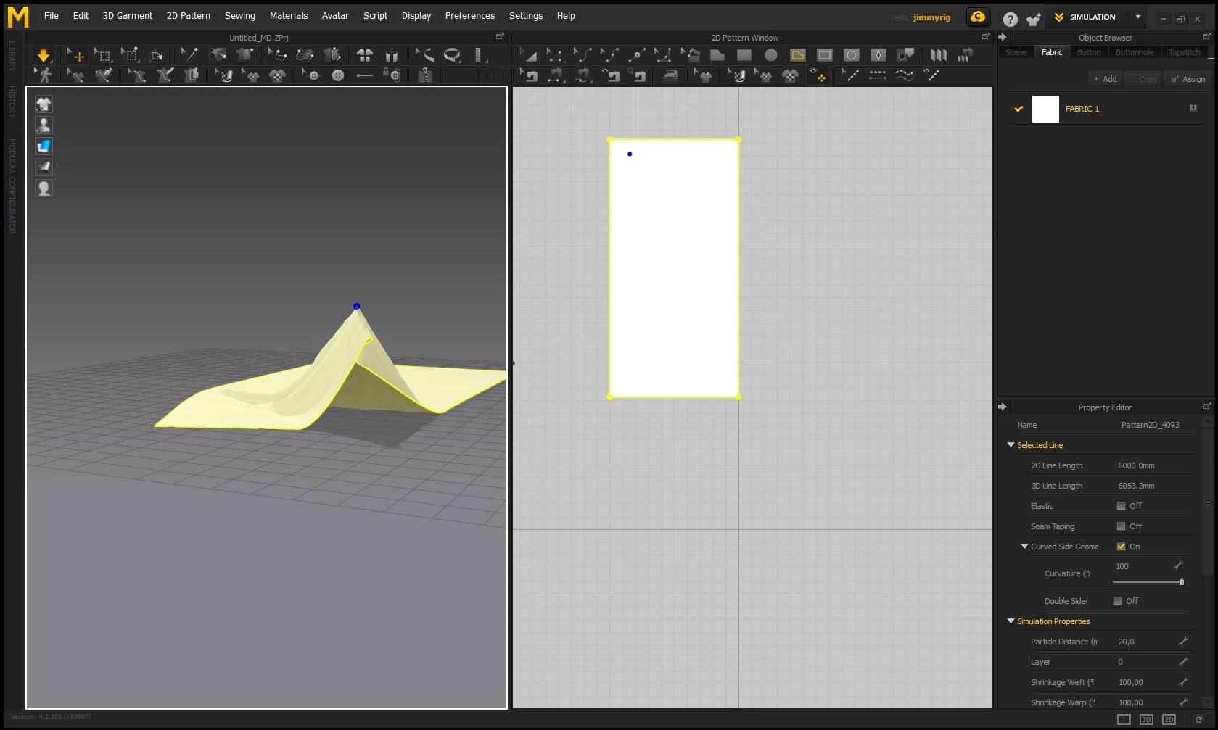Image resolution: width=1218 pixels, height=730 pixels.
Task: Click the FABRIC 1 white color swatch
Action: (1045, 109)
